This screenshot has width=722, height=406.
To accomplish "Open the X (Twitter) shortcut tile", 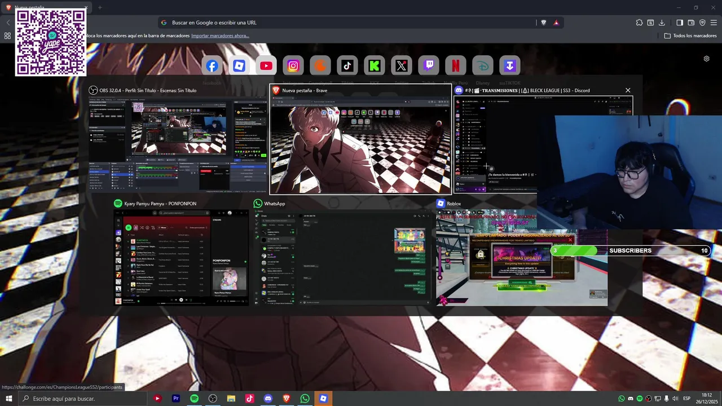I will [402, 66].
